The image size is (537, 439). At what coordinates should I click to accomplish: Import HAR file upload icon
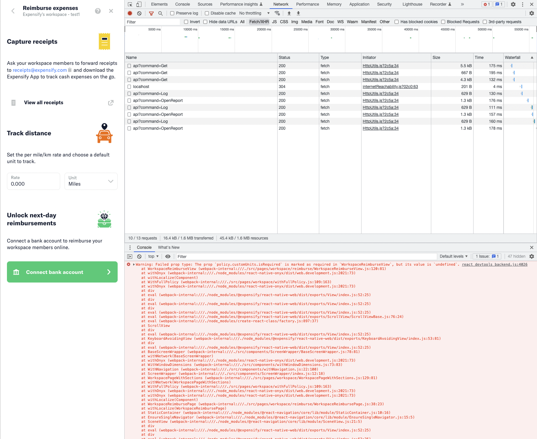[289, 13]
